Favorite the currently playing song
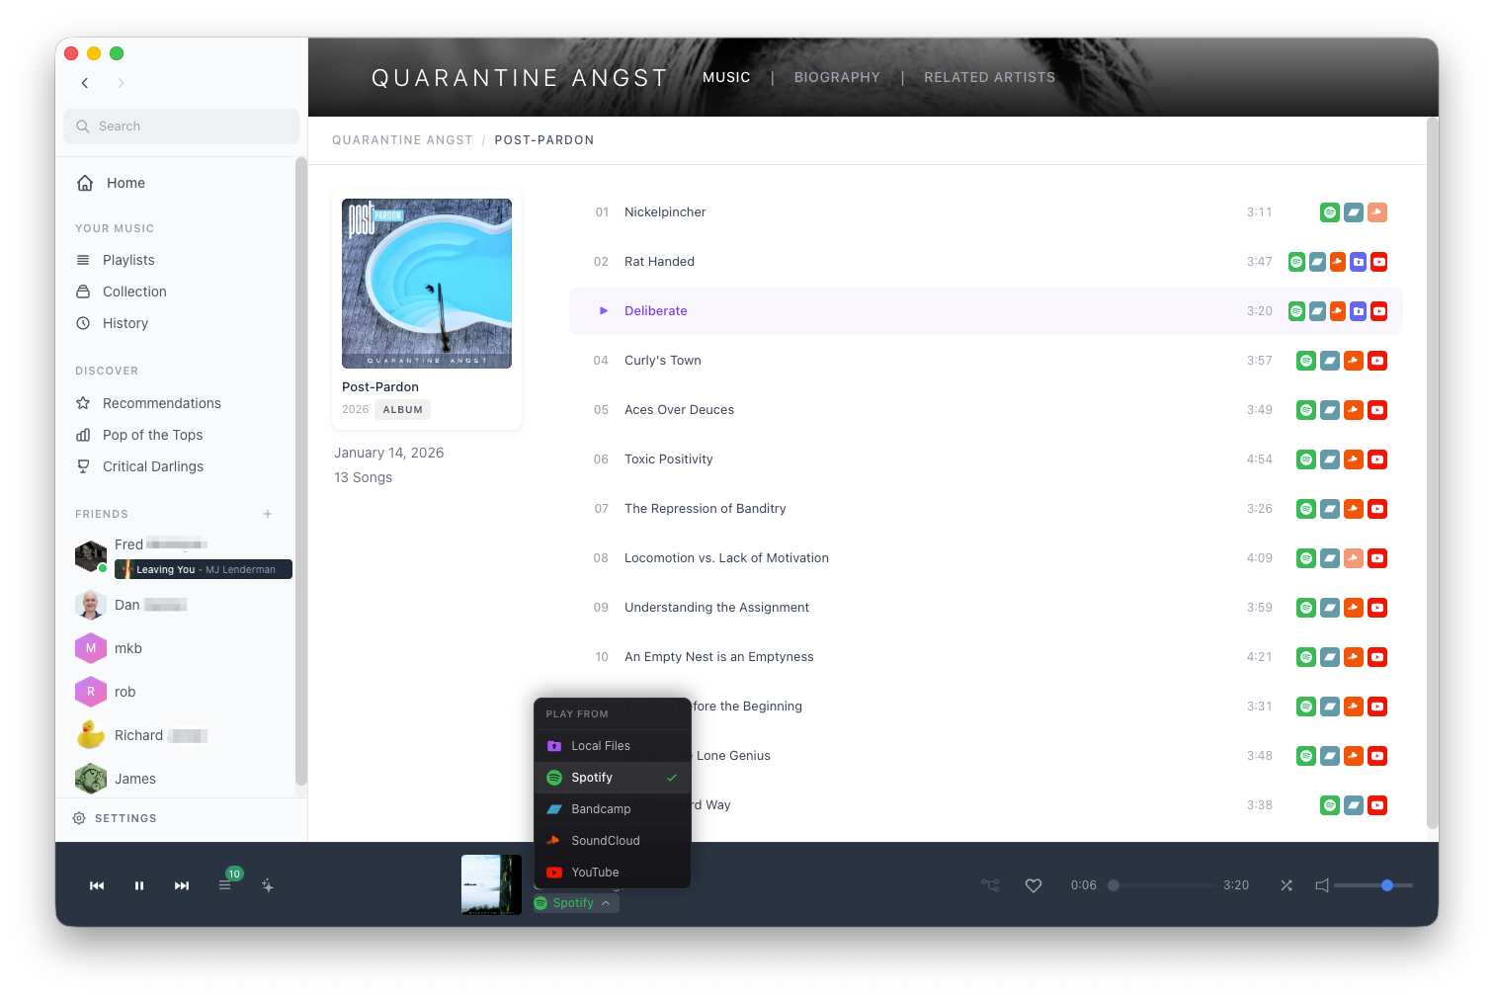This screenshot has height=1000, width=1494. pos(1034,885)
